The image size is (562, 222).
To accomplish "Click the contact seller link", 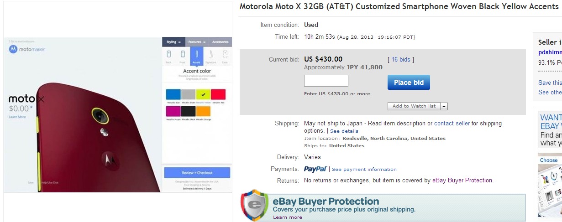I will pyautogui.click(x=452, y=124).
